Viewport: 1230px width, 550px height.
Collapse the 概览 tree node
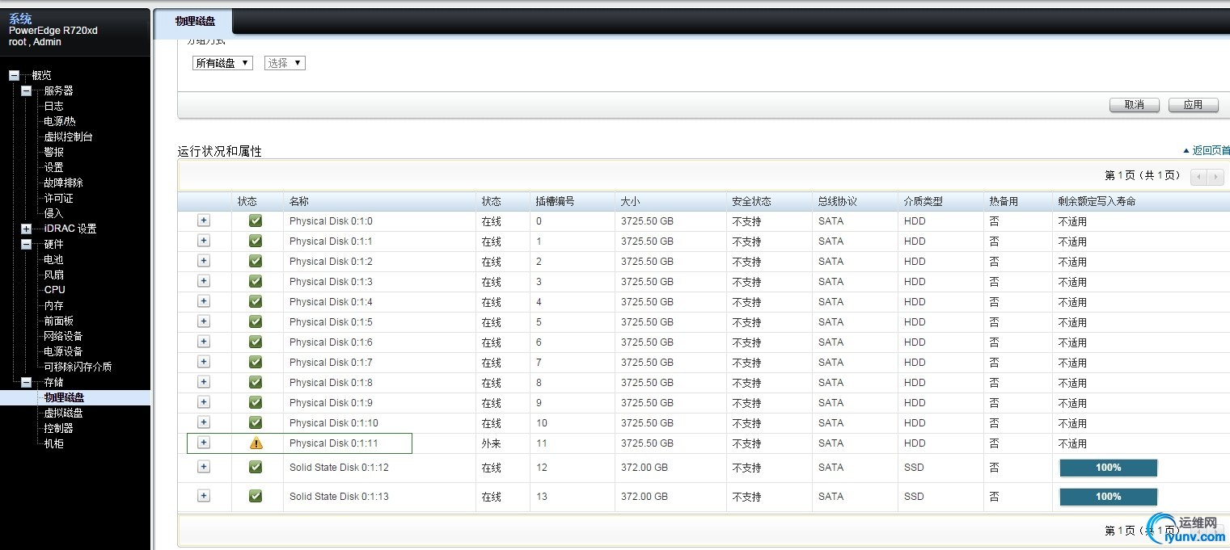click(14, 75)
